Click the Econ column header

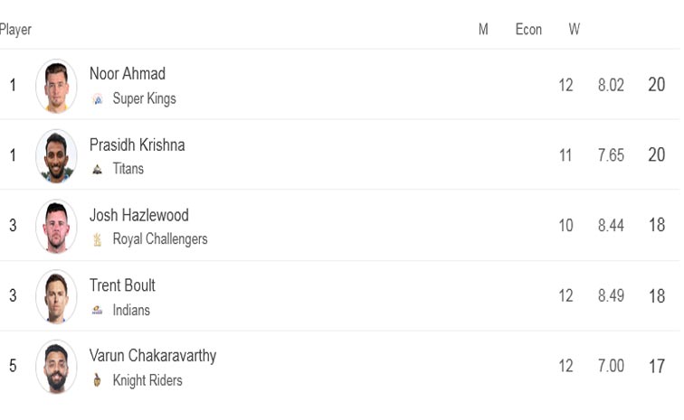(x=528, y=29)
